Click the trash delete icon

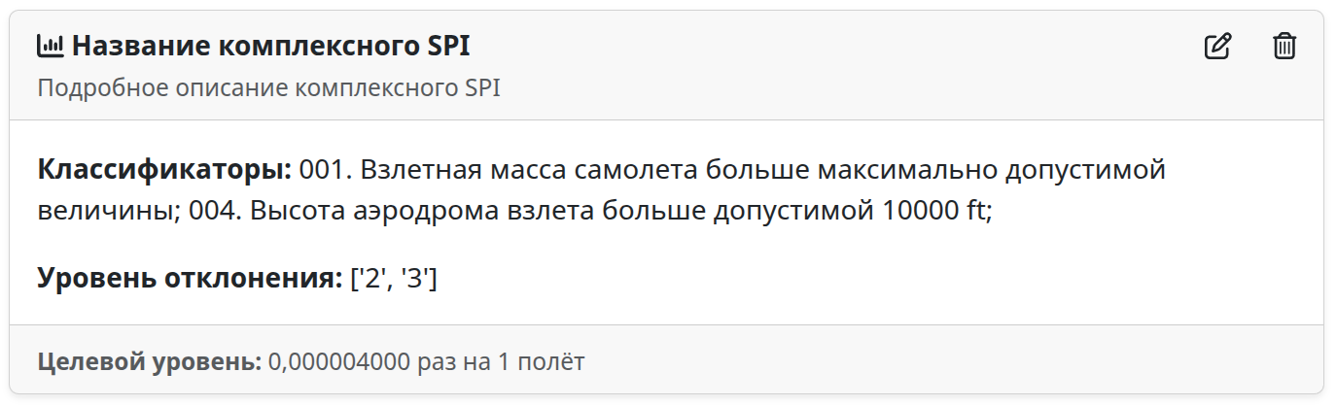[1284, 46]
